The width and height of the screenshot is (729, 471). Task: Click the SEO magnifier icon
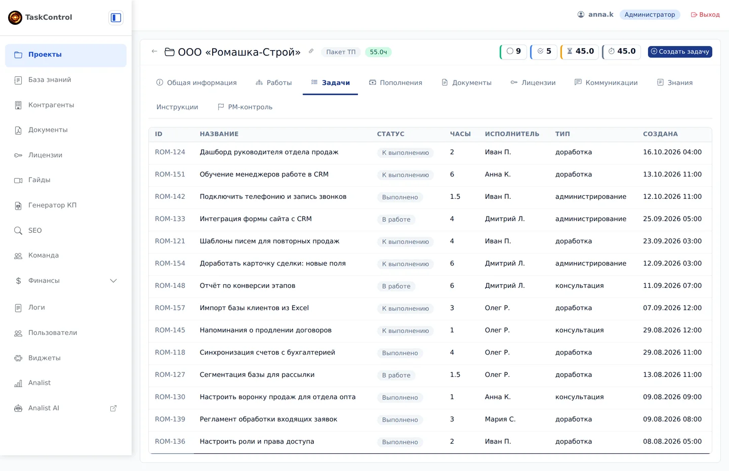pyautogui.click(x=18, y=231)
